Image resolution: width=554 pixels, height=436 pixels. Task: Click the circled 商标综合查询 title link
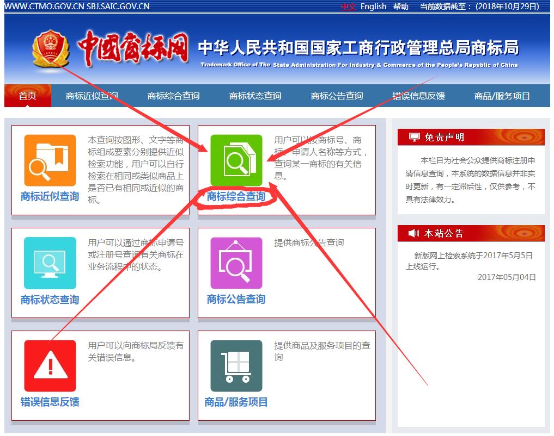236,196
